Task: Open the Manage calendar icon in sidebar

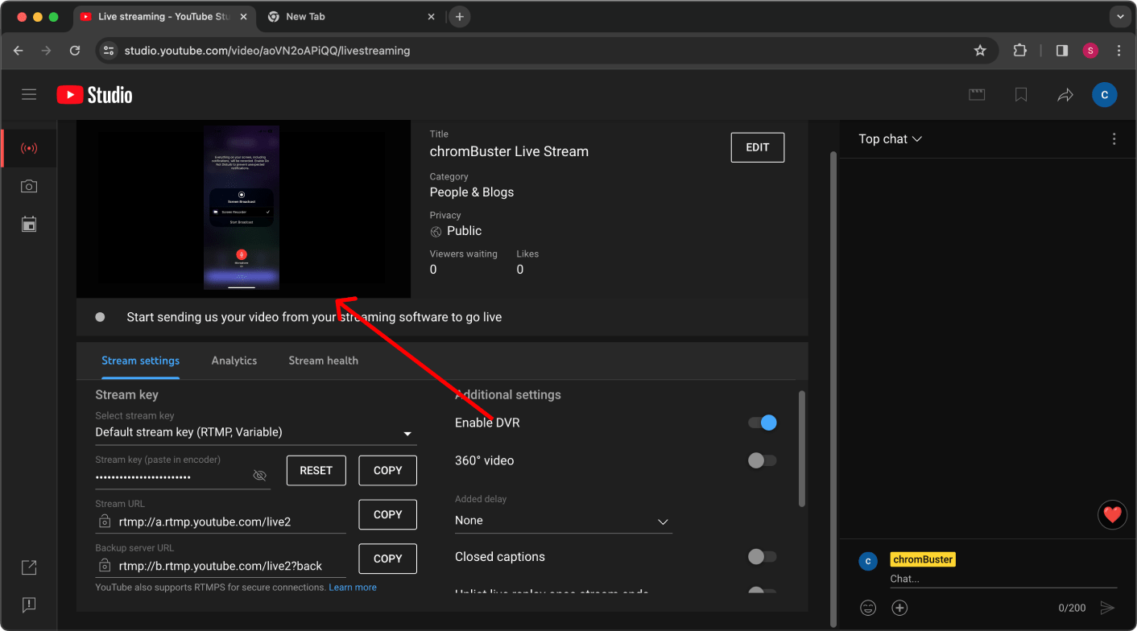Action: 29,224
